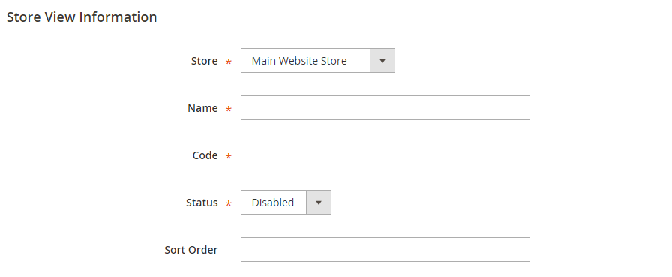Click into the Code text field
The height and width of the screenshot is (277, 672).
385,155
